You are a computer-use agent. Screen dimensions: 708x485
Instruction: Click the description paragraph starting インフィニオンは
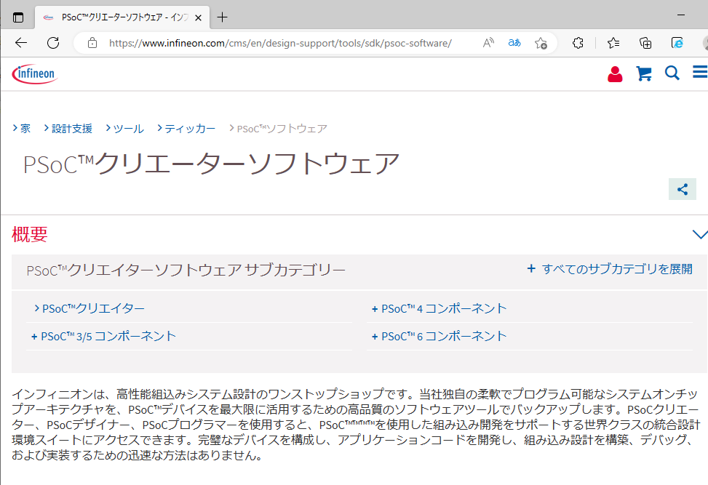[x=357, y=424]
